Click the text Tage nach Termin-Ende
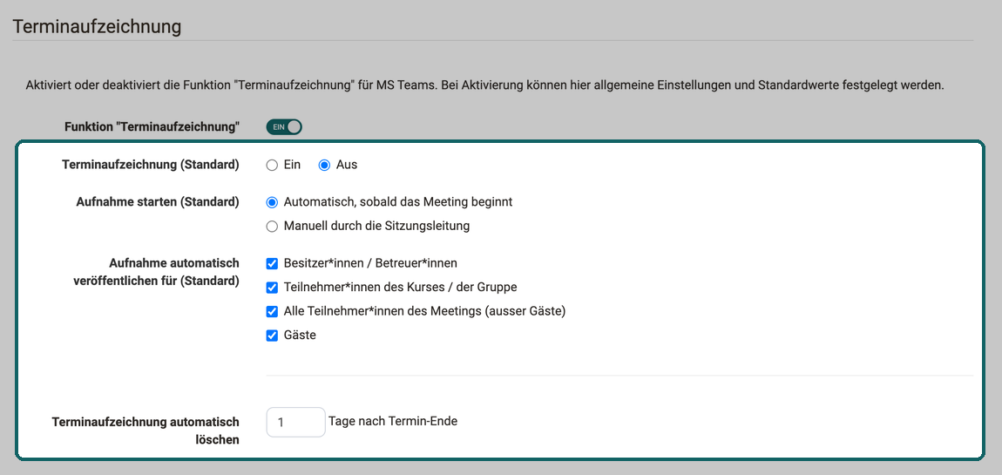1002x475 pixels. [x=393, y=421]
